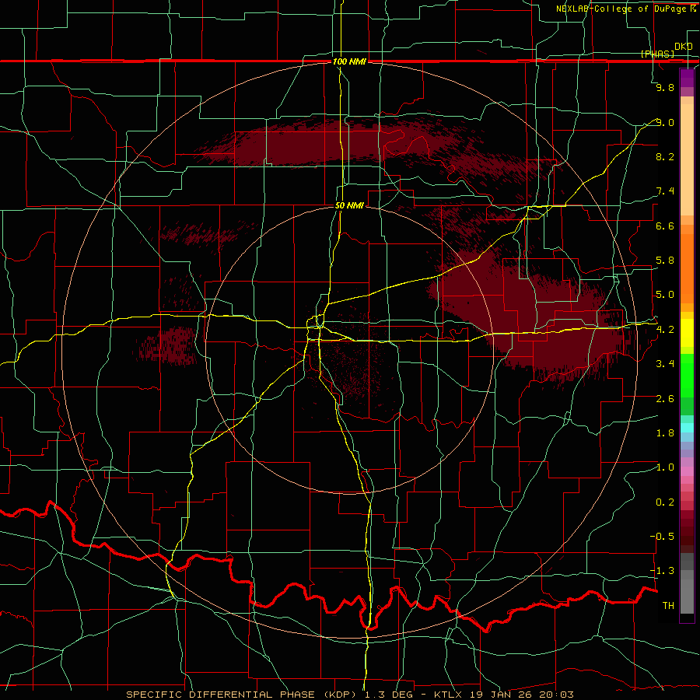
Task: Pick the cyan band on the color bar
Action: (x=687, y=428)
